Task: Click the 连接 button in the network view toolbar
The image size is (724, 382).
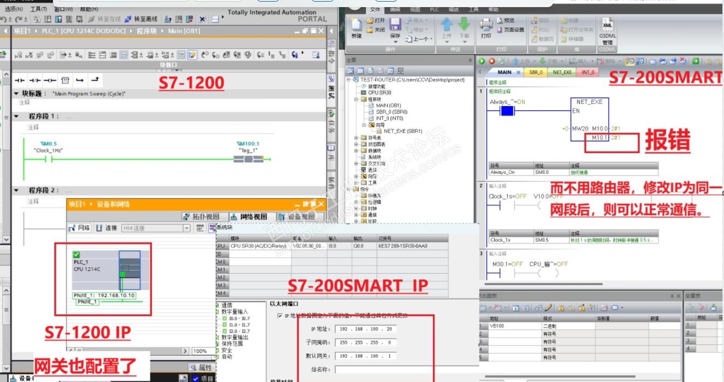Action: [107, 228]
